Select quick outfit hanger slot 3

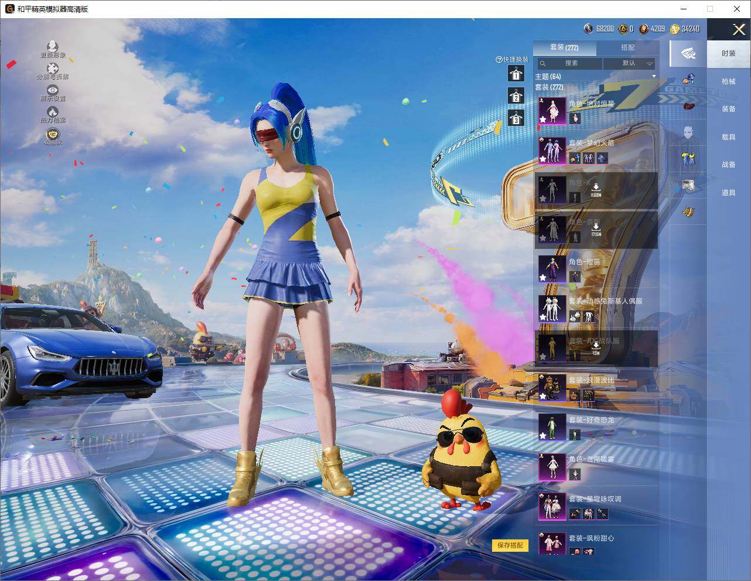click(516, 118)
